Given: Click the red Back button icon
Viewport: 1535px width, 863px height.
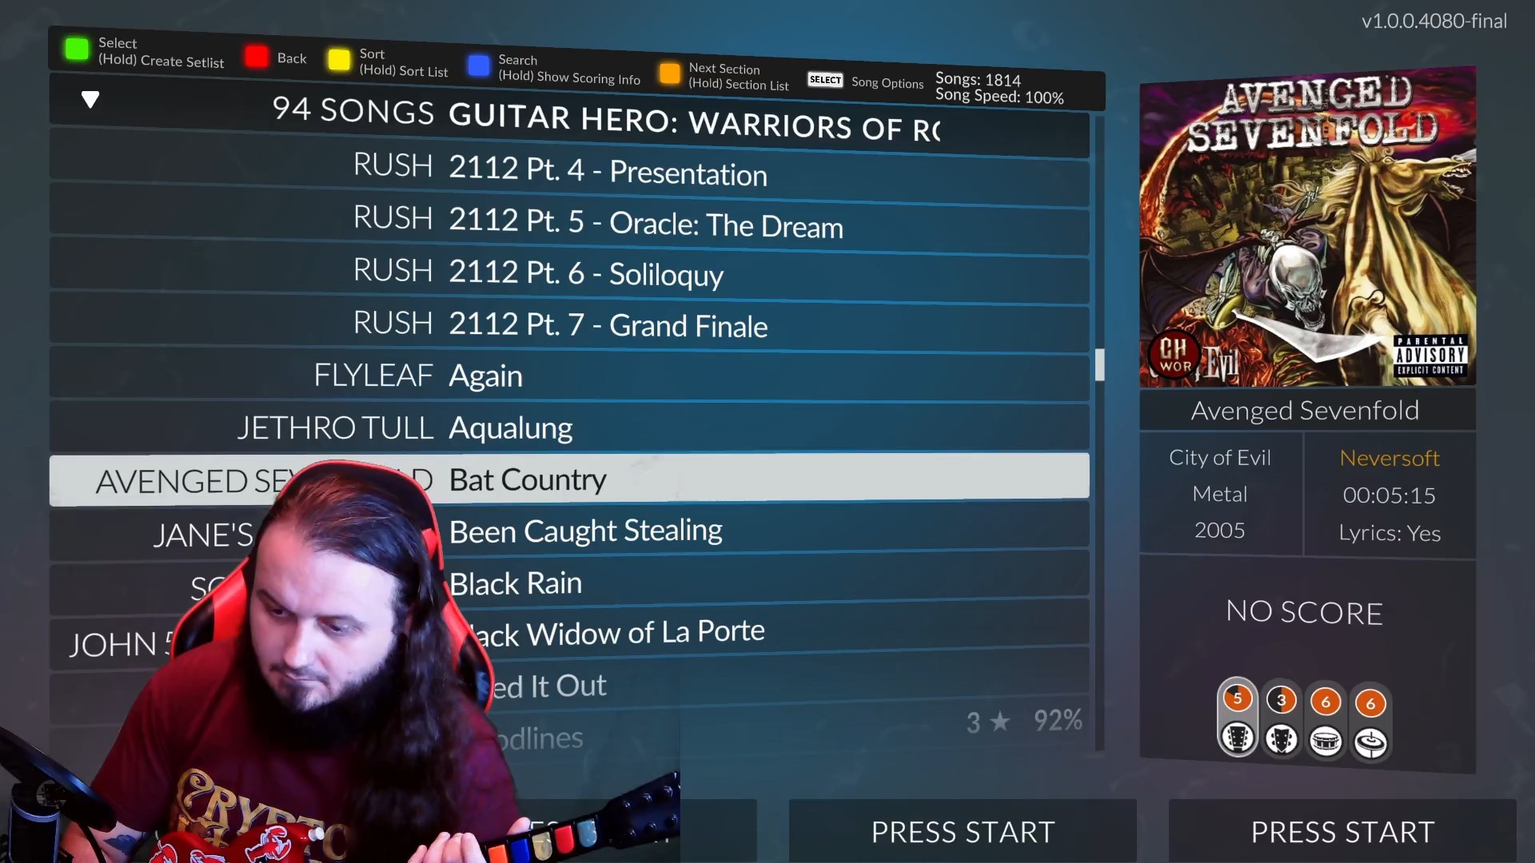Looking at the screenshot, I should pyautogui.click(x=257, y=57).
